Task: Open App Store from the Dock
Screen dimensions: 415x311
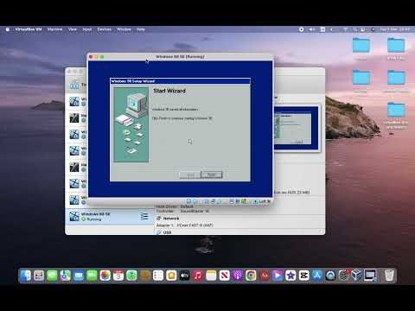Action: click(x=317, y=276)
